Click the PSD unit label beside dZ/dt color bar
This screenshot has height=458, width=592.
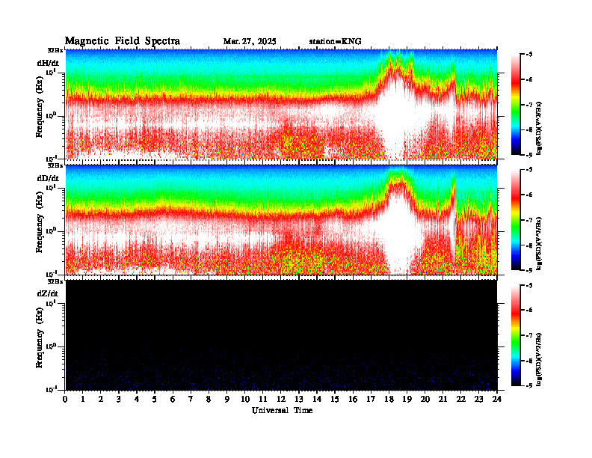540,359
